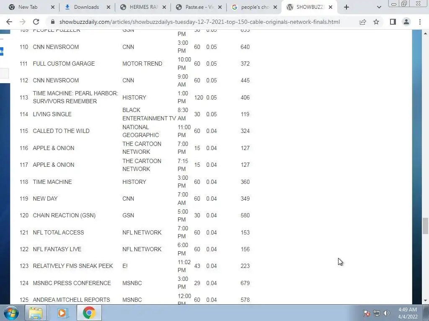Viewport: 429px width, 321px height.
Task: Close the Paste.ee tab
Action: coord(220,7)
